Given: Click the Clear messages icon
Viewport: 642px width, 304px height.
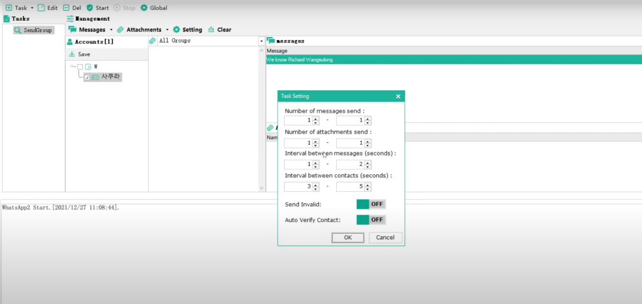Looking at the screenshot, I should 211,29.
